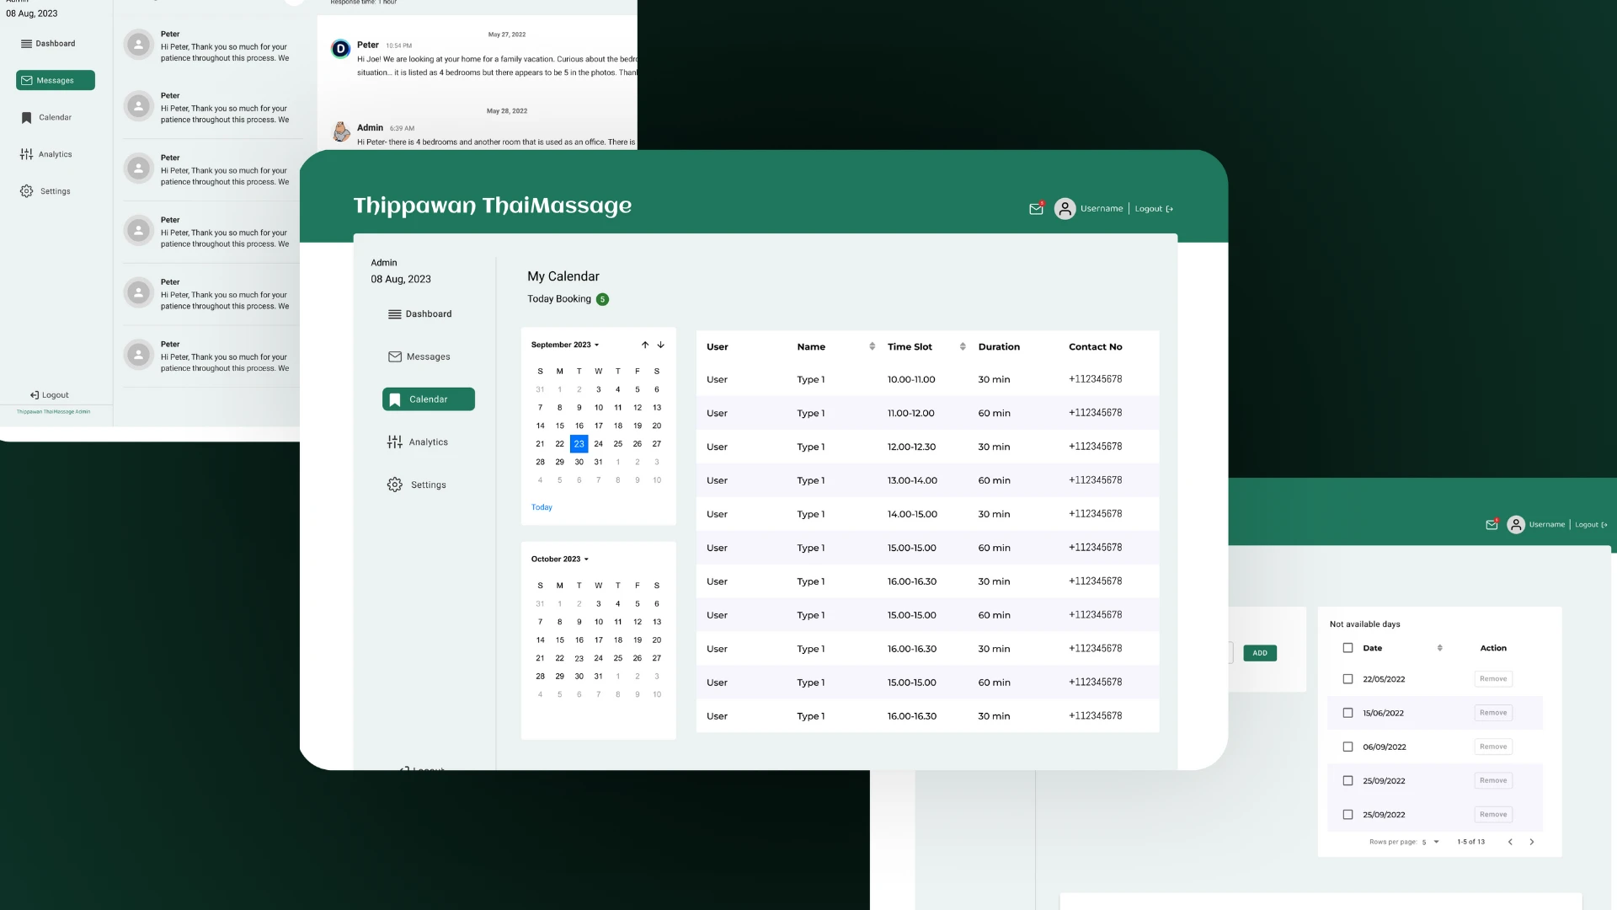The width and height of the screenshot is (1617, 910).
Task: Go to previous month with up arrow
Action: point(645,345)
